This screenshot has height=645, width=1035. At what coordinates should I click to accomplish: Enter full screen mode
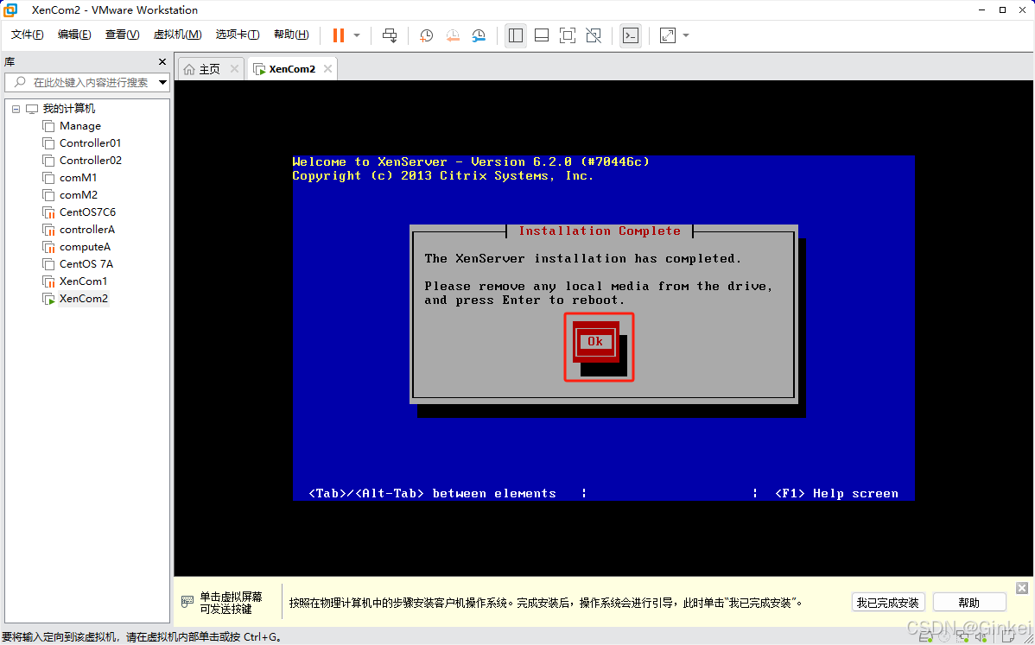tap(568, 35)
